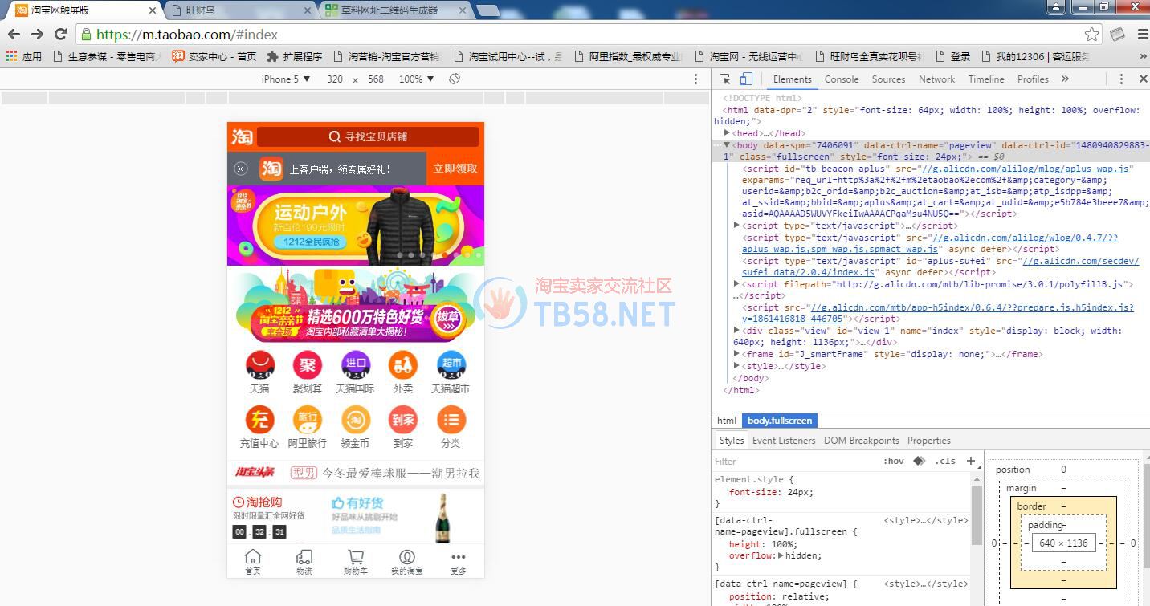Viewport: 1150px width, 606px height.
Task: Open the 卖家中心 - 首页 bookmark
Action: tap(214, 56)
